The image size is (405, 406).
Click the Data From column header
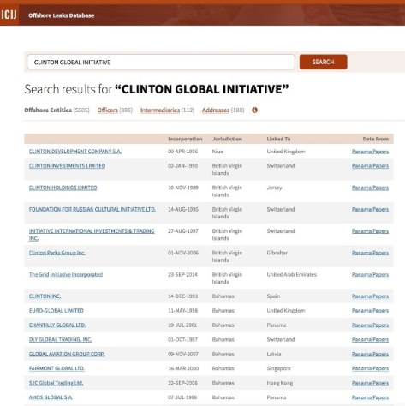(376, 139)
